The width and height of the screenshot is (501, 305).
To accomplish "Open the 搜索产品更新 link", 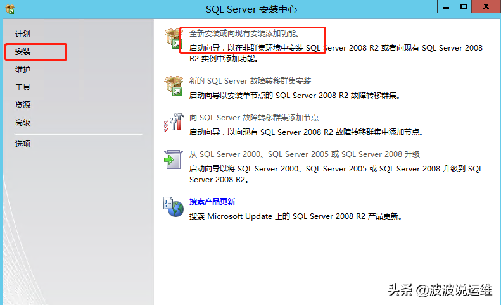I will tap(212, 202).
